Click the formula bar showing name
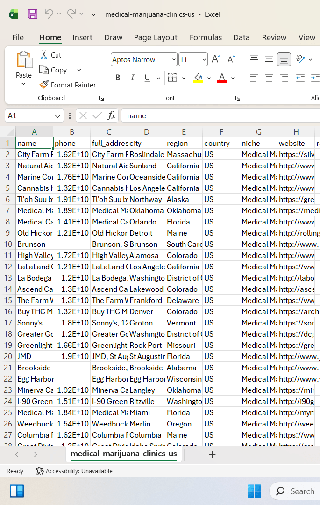Screen dimensions: 320x505 coord(220,115)
